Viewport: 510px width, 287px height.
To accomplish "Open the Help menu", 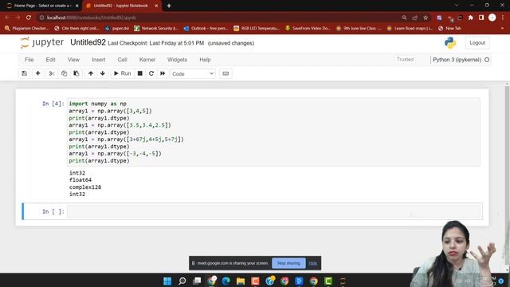I will coord(205,60).
